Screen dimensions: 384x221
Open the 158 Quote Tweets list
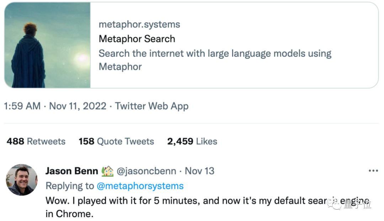click(x=116, y=141)
